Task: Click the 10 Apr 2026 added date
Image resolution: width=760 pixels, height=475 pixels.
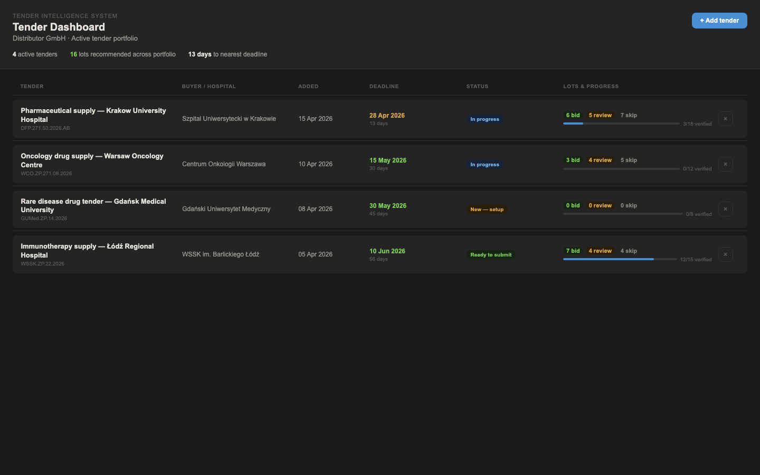Action: point(316,164)
